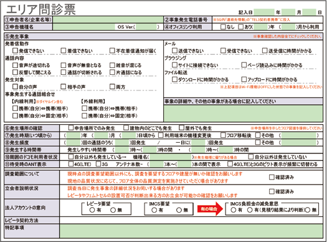Check 雑音が混じる option
The height and width of the screenshot is (242, 327).
[x=112, y=65]
